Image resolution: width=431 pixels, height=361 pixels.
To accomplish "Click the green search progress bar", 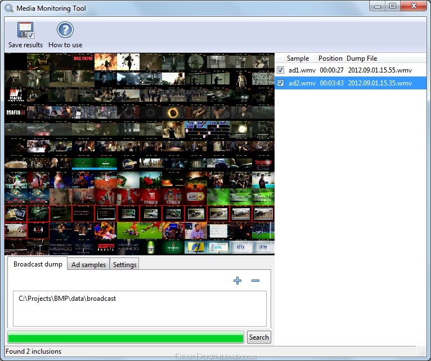I will [125, 337].
